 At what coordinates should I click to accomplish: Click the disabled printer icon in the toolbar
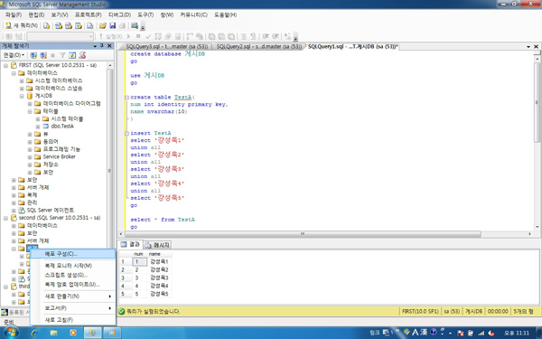122,25
